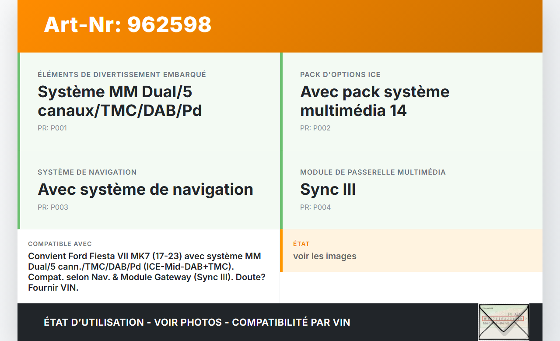Open "voir les images" text
Viewport: 560px width, 341px height.
click(x=325, y=256)
